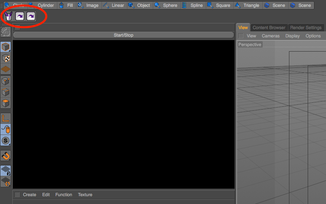Toggle Enable Snap magnet icon

click(x=6, y=155)
